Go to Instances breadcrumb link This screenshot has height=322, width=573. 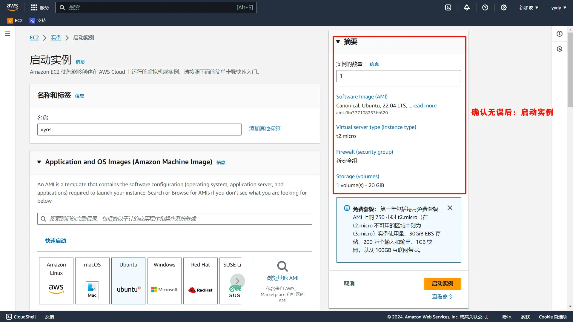tap(56, 38)
